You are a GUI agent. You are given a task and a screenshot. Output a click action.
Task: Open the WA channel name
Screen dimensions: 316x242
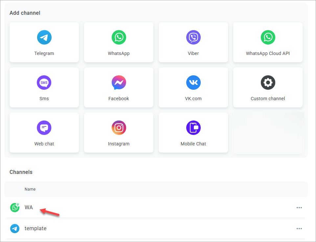(x=29, y=208)
